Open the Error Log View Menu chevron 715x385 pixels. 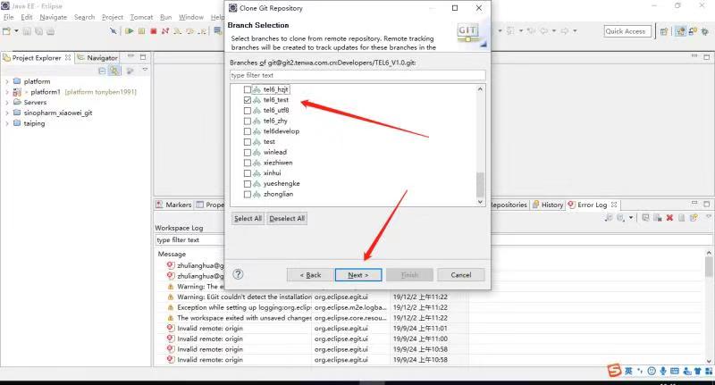click(x=708, y=217)
